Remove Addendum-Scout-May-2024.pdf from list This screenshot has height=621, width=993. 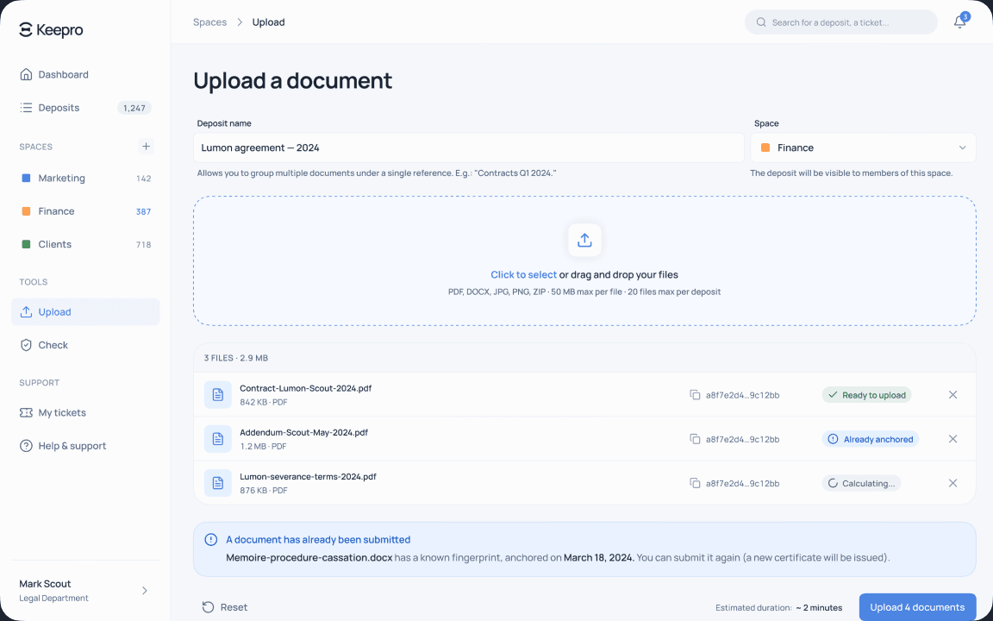click(952, 439)
